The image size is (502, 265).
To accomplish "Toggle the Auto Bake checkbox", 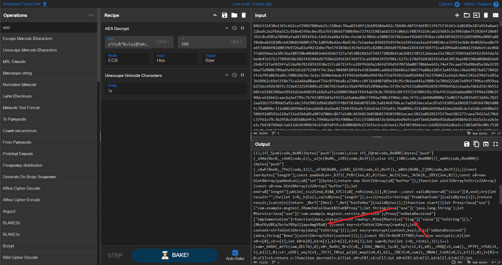I will [235, 253].
